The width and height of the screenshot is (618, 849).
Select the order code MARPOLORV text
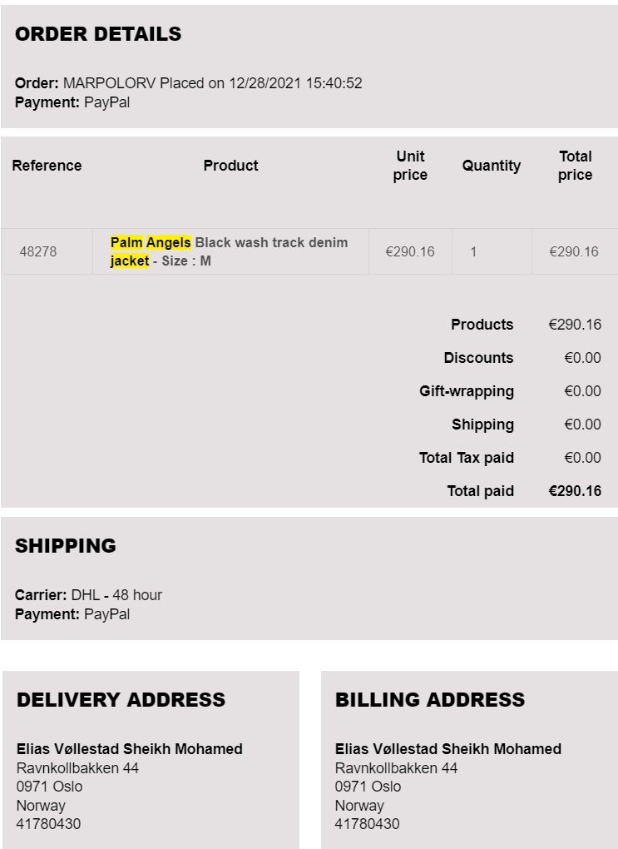tap(109, 83)
